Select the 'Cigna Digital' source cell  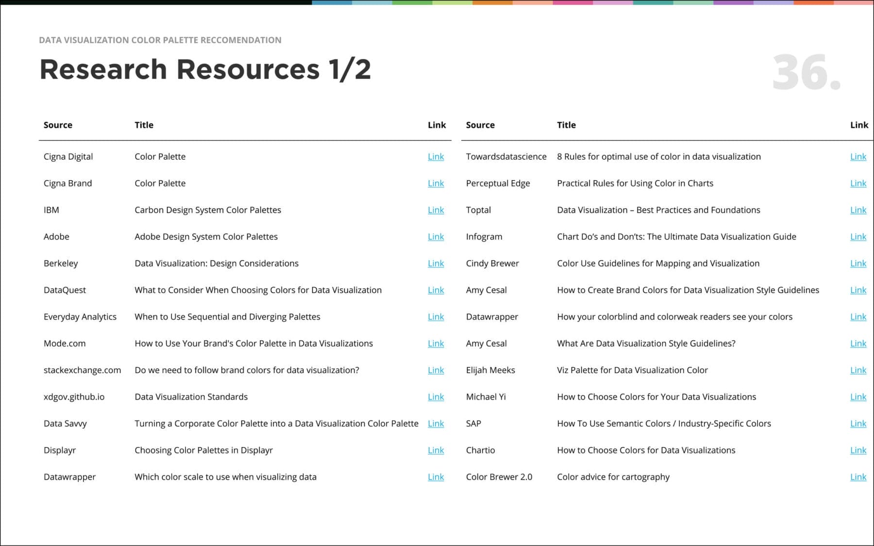[x=68, y=157]
